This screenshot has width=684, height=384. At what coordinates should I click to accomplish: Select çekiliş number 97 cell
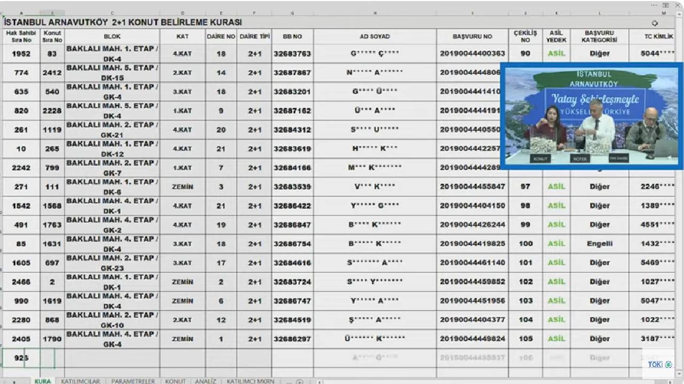tap(525, 187)
